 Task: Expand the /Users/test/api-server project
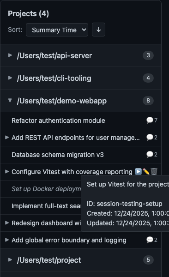10,55
